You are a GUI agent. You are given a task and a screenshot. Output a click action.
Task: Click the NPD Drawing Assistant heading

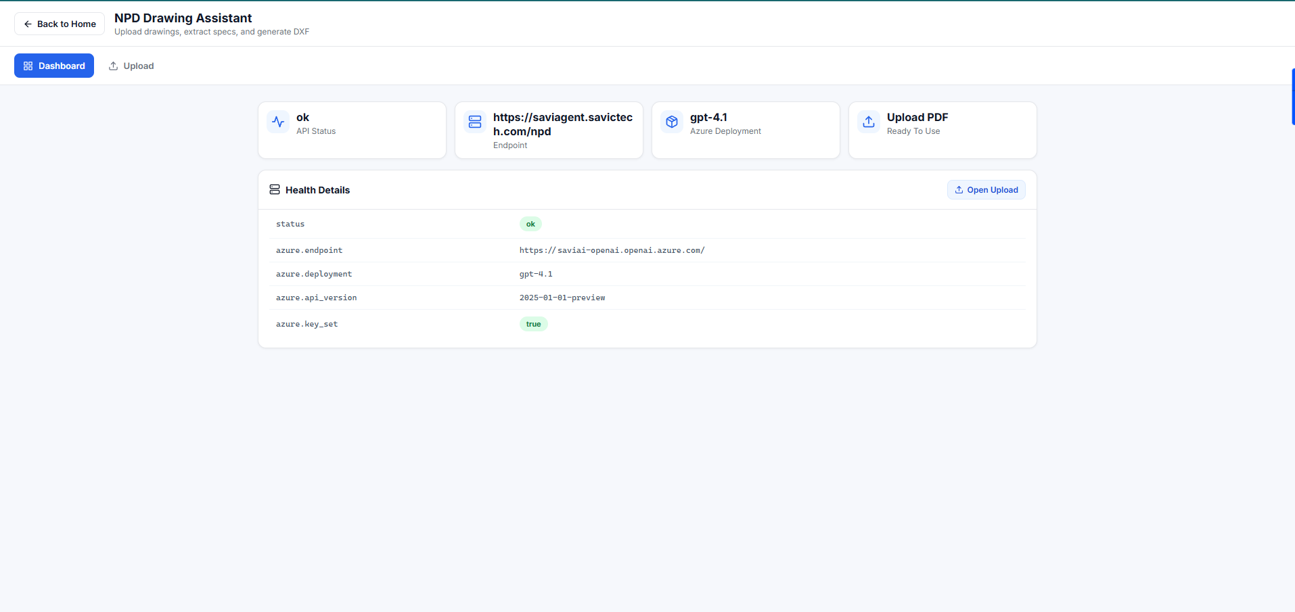tap(183, 18)
